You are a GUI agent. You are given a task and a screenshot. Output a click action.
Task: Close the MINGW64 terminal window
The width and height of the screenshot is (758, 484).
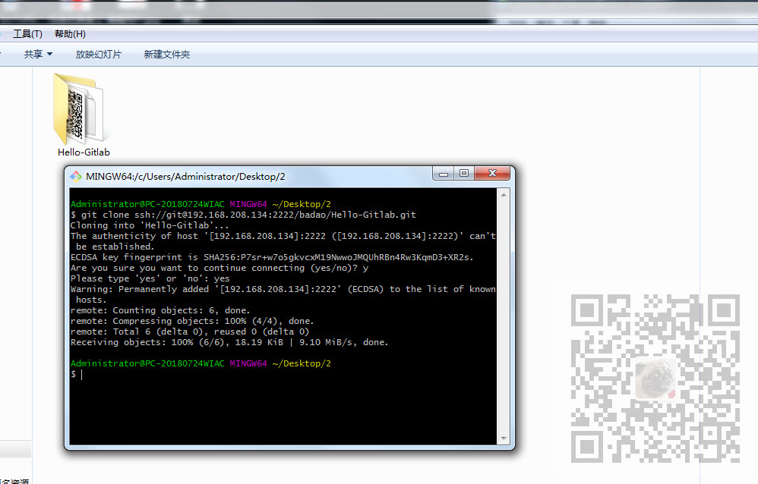[492, 173]
